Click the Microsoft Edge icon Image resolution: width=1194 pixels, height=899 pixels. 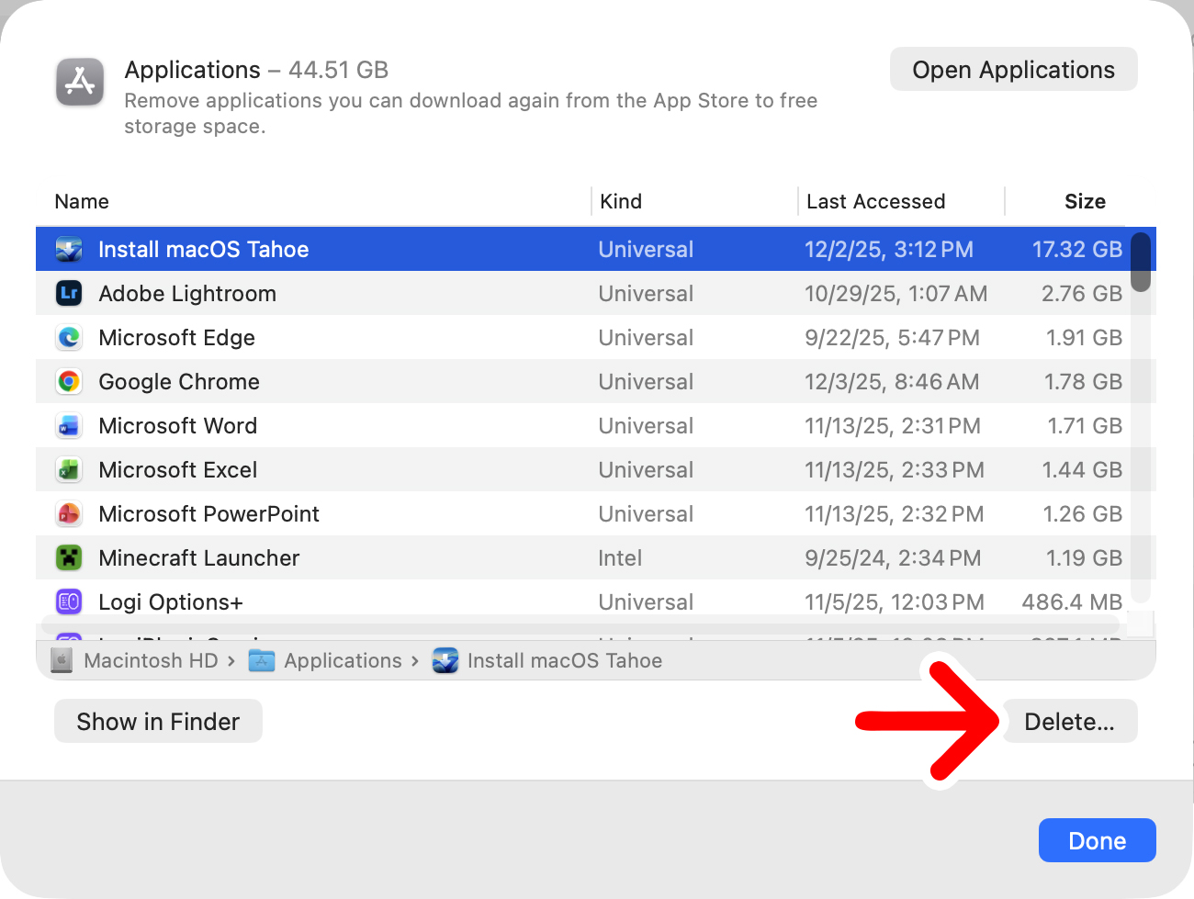click(x=69, y=338)
